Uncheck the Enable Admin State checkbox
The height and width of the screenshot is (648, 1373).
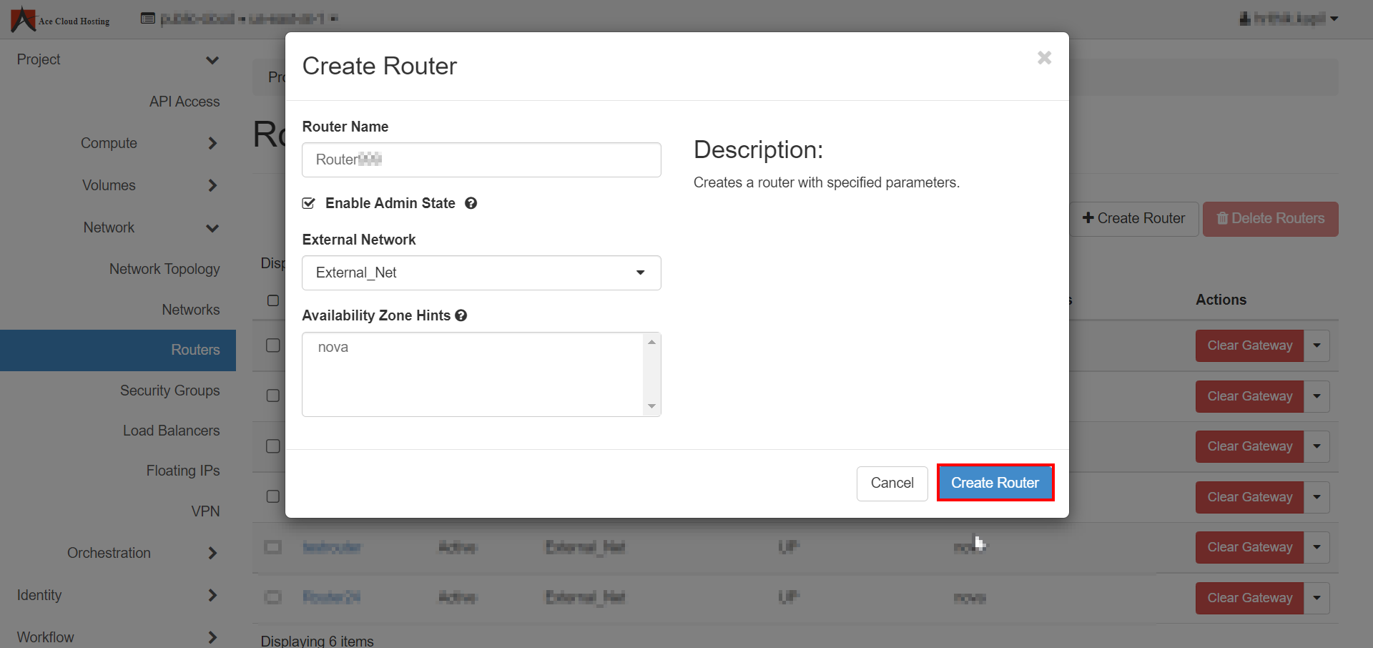click(309, 203)
